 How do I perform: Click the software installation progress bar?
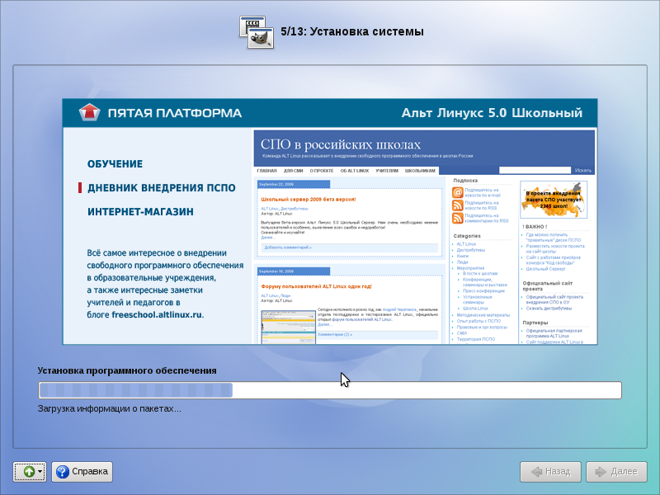[329, 390]
